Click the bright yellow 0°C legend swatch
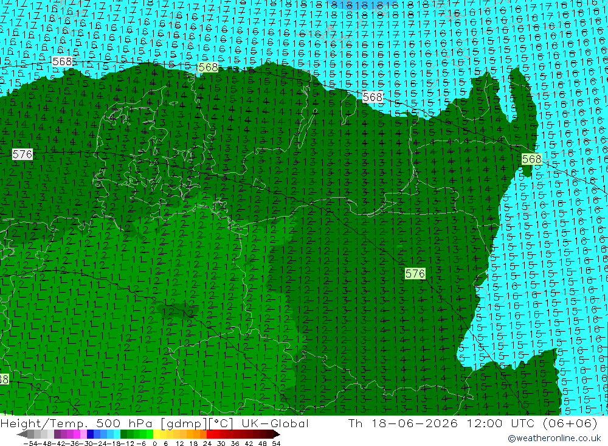 [x=156, y=434]
